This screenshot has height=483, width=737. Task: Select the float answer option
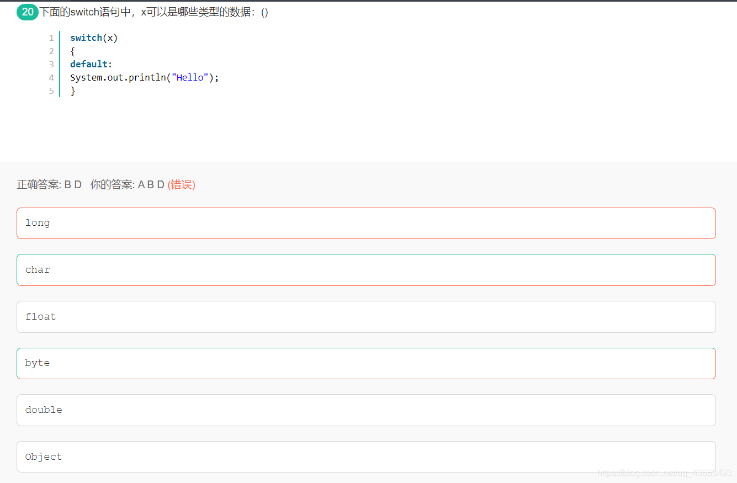pos(366,317)
